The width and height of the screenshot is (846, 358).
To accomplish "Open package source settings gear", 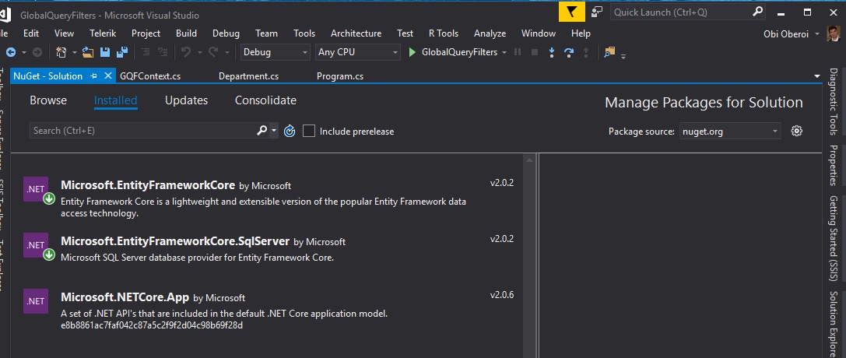I will pos(796,131).
